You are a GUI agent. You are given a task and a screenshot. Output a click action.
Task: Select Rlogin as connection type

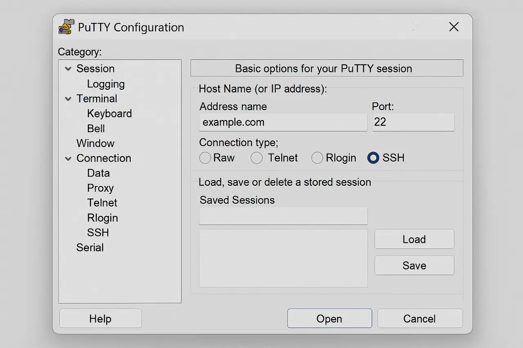tap(317, 158)
